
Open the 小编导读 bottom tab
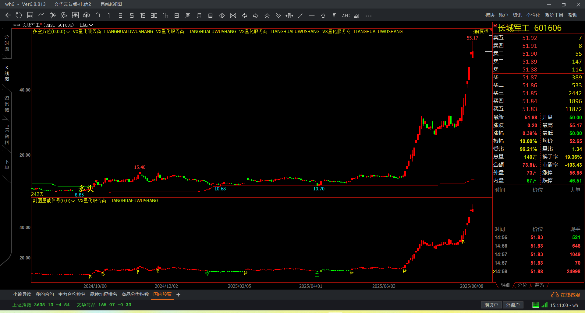(22, 294)
